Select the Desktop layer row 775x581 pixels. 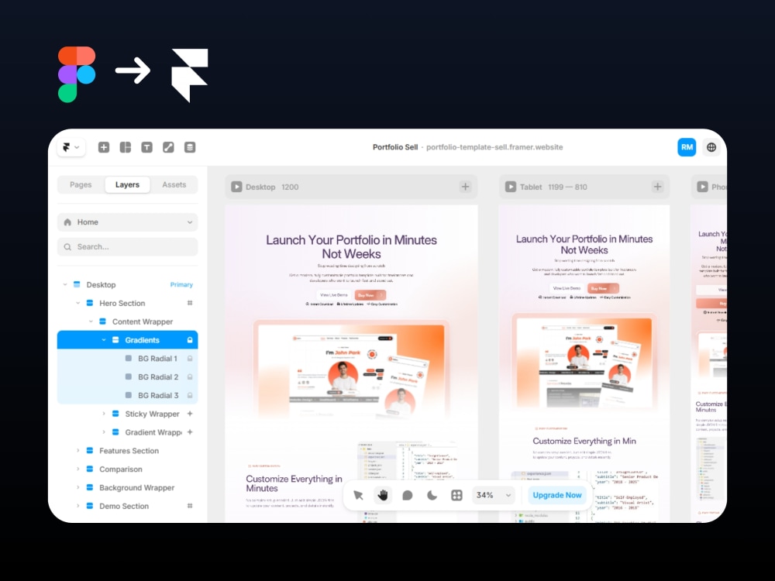pos(128,284)
